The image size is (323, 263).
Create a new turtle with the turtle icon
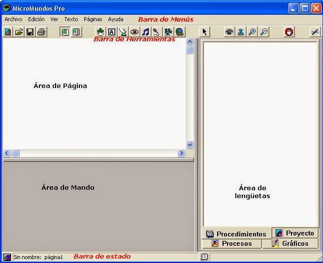click(100, 32)
